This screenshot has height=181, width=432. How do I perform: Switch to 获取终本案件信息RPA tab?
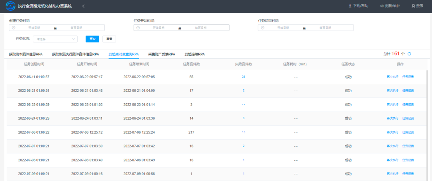26,54
